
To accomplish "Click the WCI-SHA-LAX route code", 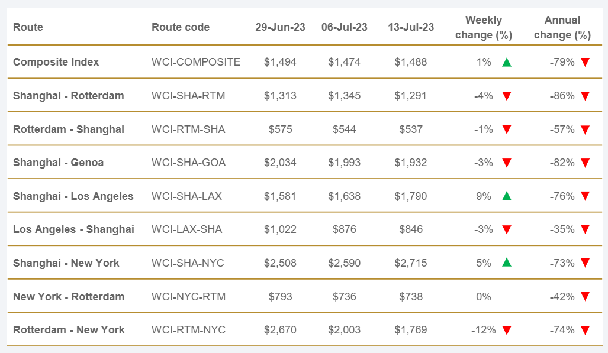I will pos(186,196).
